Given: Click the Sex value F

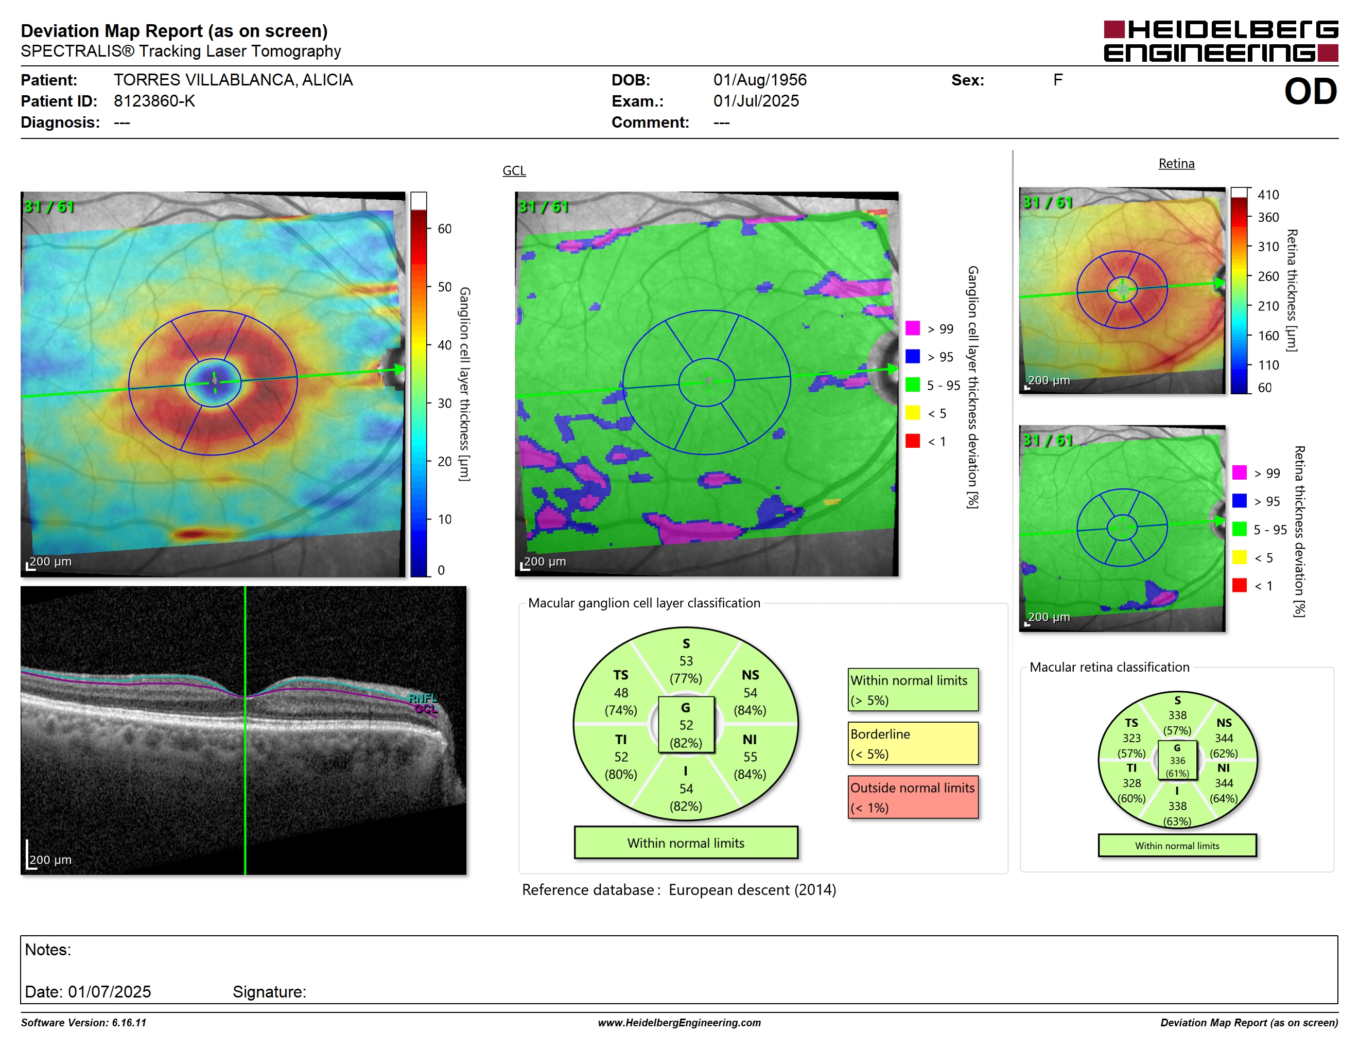Looking at the screenshot, I should [x=1058, y=80].
